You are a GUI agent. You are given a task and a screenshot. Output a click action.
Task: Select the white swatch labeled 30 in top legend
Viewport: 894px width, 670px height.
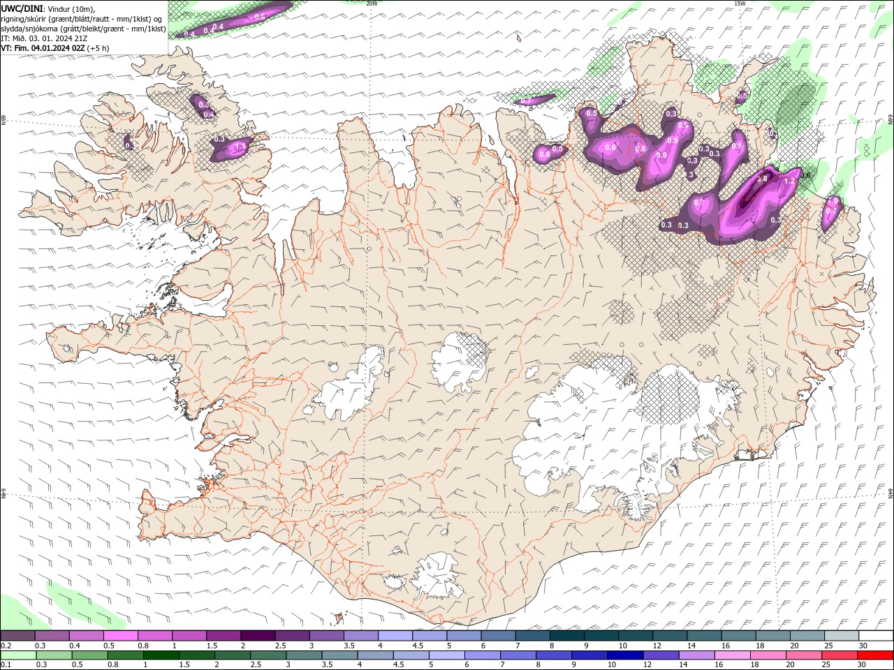876,636
